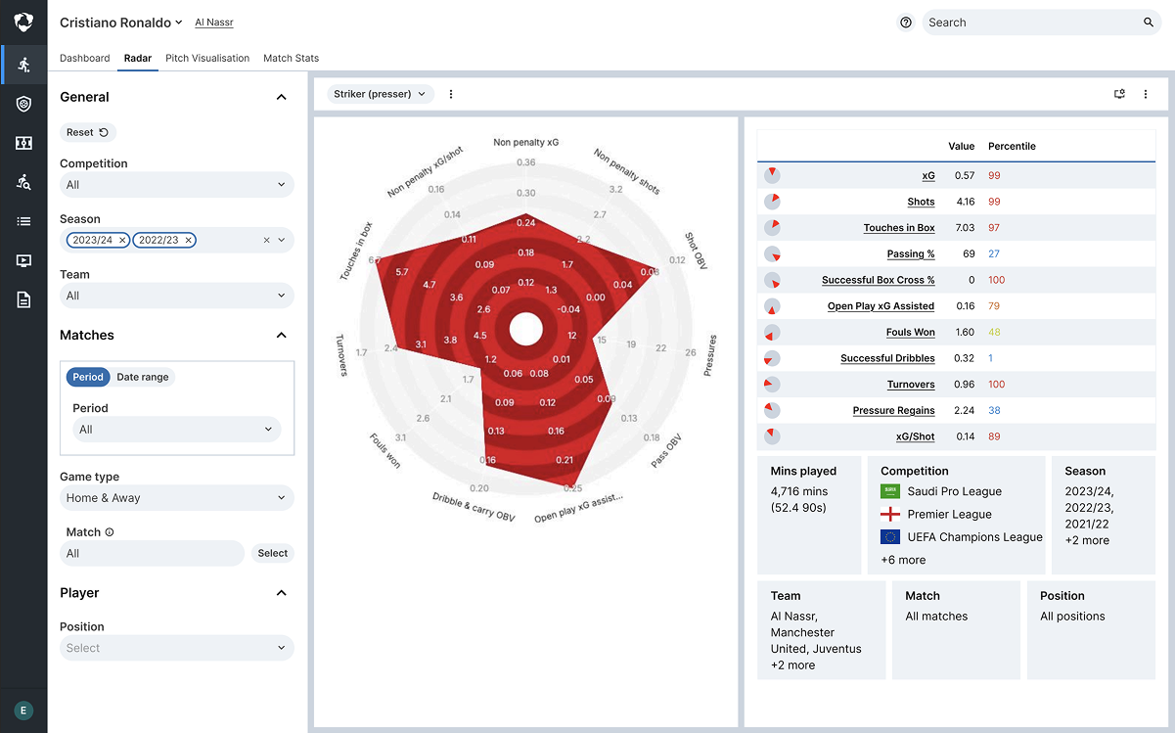This screenshot has height=733, width=1175.
Task: Open the user avatar labeled E
Action: tap(23, 711)
